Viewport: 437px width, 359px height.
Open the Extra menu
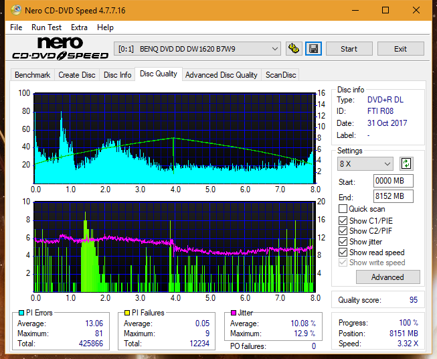[x=79, y=27]
